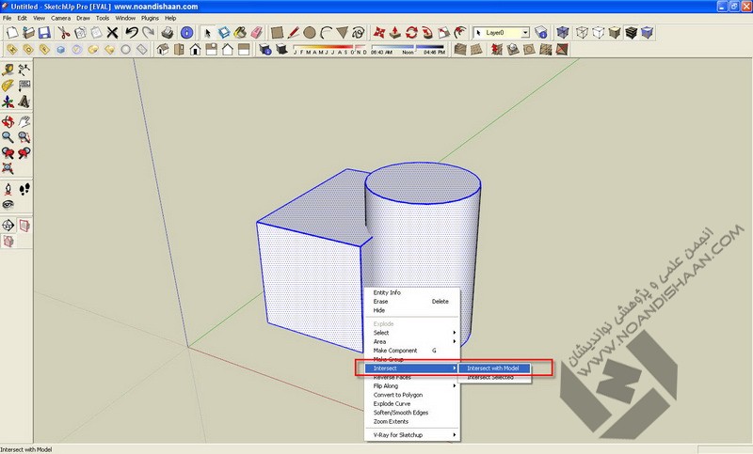Enable Wireframe display style
The height and width of the screenshot is (454, 753).
(x=583, y=32)
